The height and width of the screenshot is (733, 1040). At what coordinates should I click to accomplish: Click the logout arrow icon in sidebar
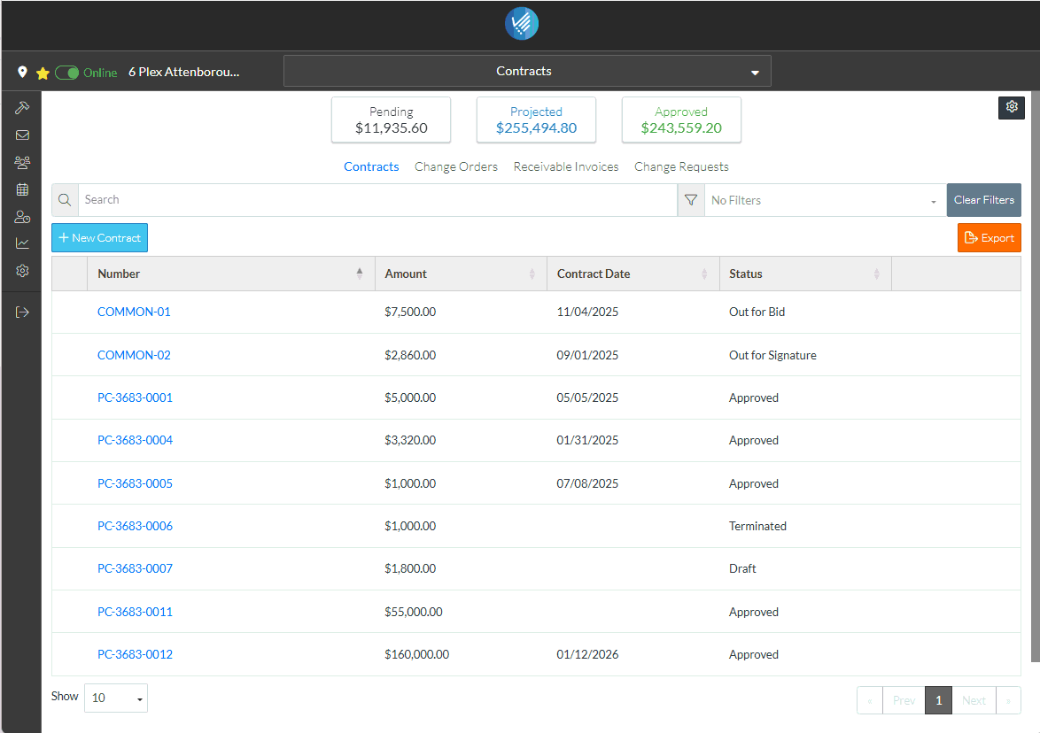point(22,312)
